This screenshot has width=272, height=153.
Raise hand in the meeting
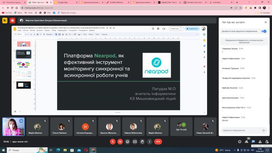tap(142, 141)
